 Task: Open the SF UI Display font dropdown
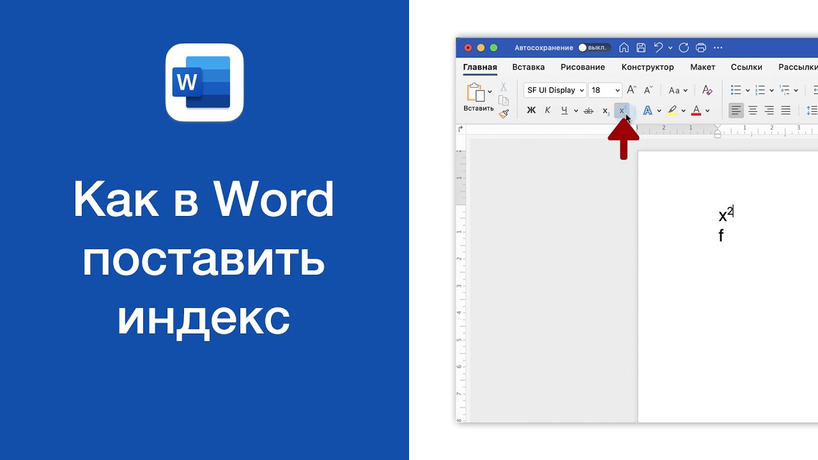(x=554, y=90)
